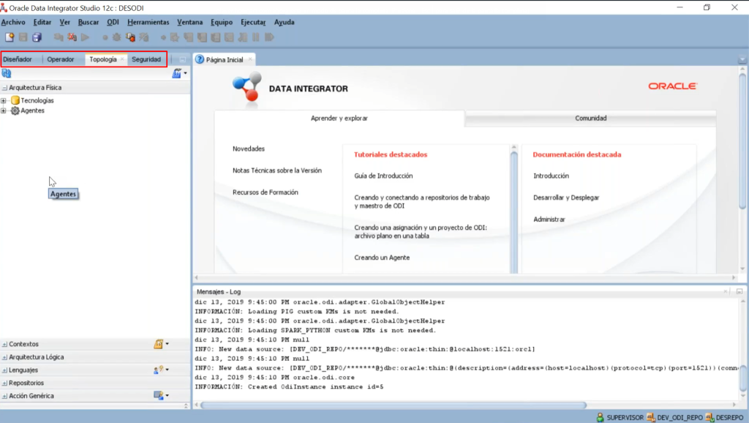Viewport: 749px width, 423px height.
Task: Expand the Arquitectura Lógica section
Action: point(4,357)
